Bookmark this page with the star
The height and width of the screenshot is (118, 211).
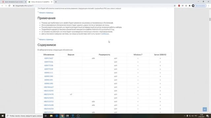[x=175, y=6]
